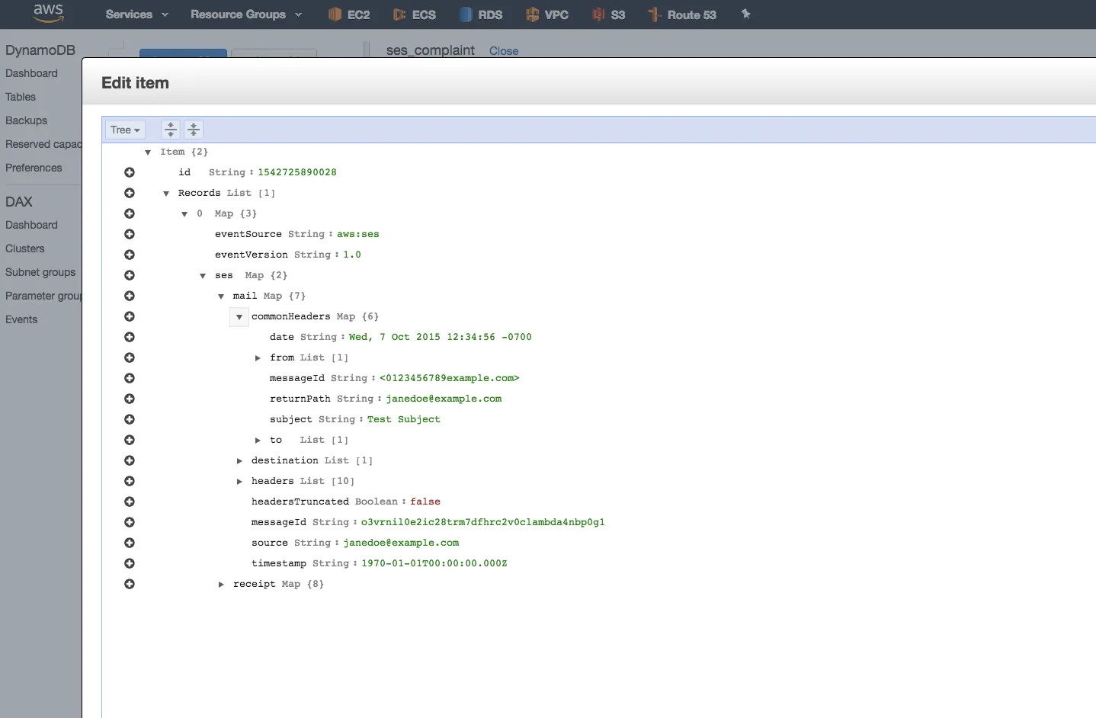
Task: Click the plus icon beside the subject row
Action: pos(130,419)
